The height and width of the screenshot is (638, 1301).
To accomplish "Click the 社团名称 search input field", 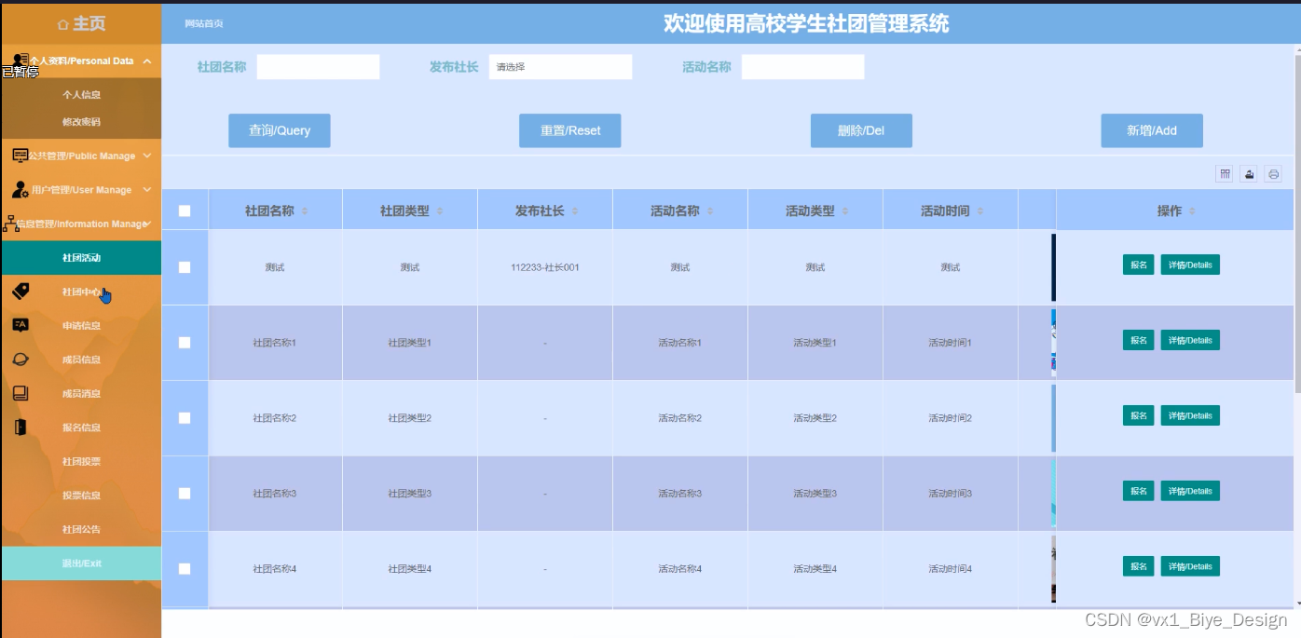I will click(x=319, y=67).
